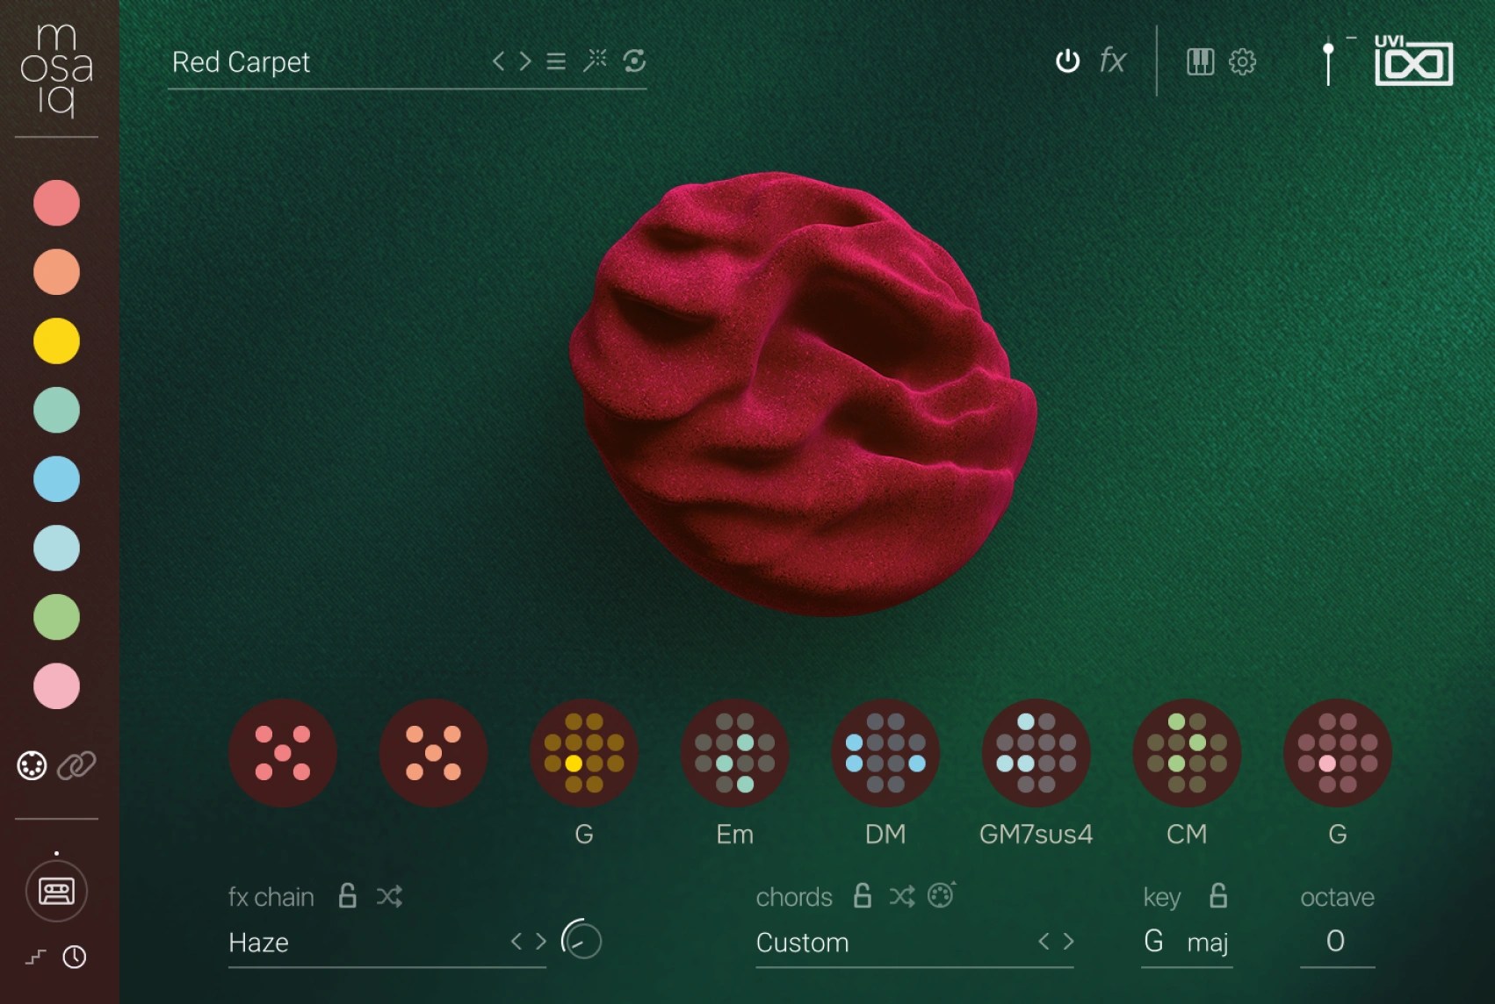Toggle the fx chain lock
This screenshot has width=1495, height=1004.
[x=348, y=896]
